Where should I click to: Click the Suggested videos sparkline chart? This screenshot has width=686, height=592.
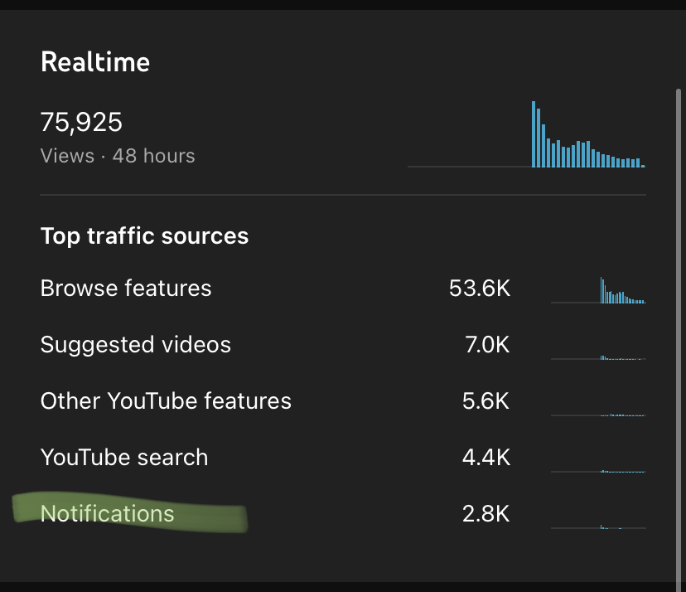[x=598, y=357]
